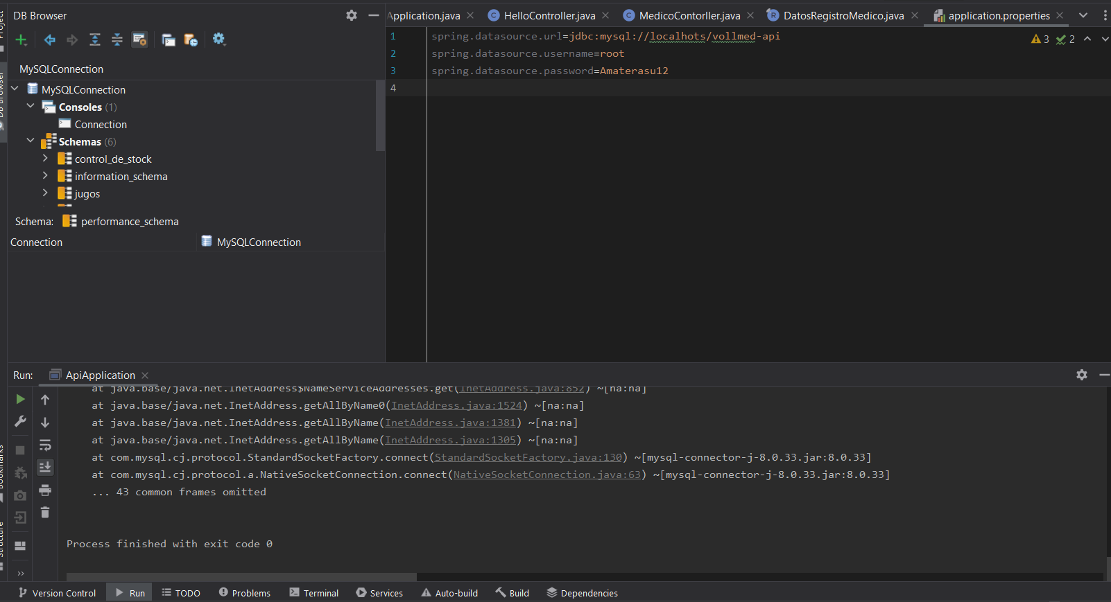Screen dimensions: 1111x602
Task: Open StandardSocketFactory.java:130 link
Action: point(528,457)
